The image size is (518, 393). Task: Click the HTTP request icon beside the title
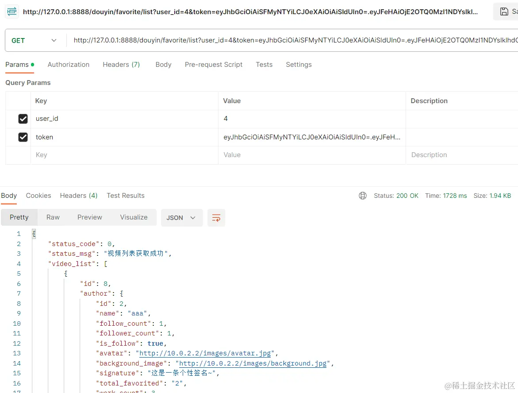[x=12, y=12]
